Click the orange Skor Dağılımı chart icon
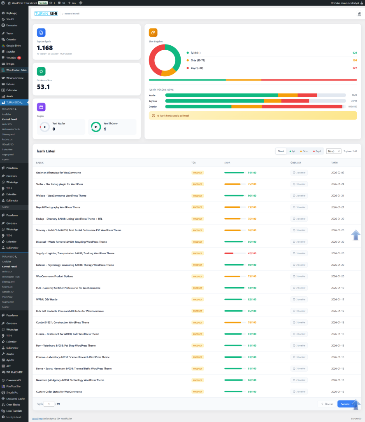 pos(153,33)
